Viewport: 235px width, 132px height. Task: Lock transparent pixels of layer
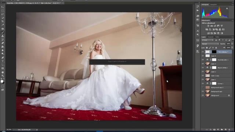tap(207, 48)
